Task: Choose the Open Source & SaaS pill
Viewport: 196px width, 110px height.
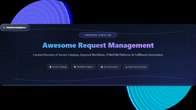Action: point(136,67)
